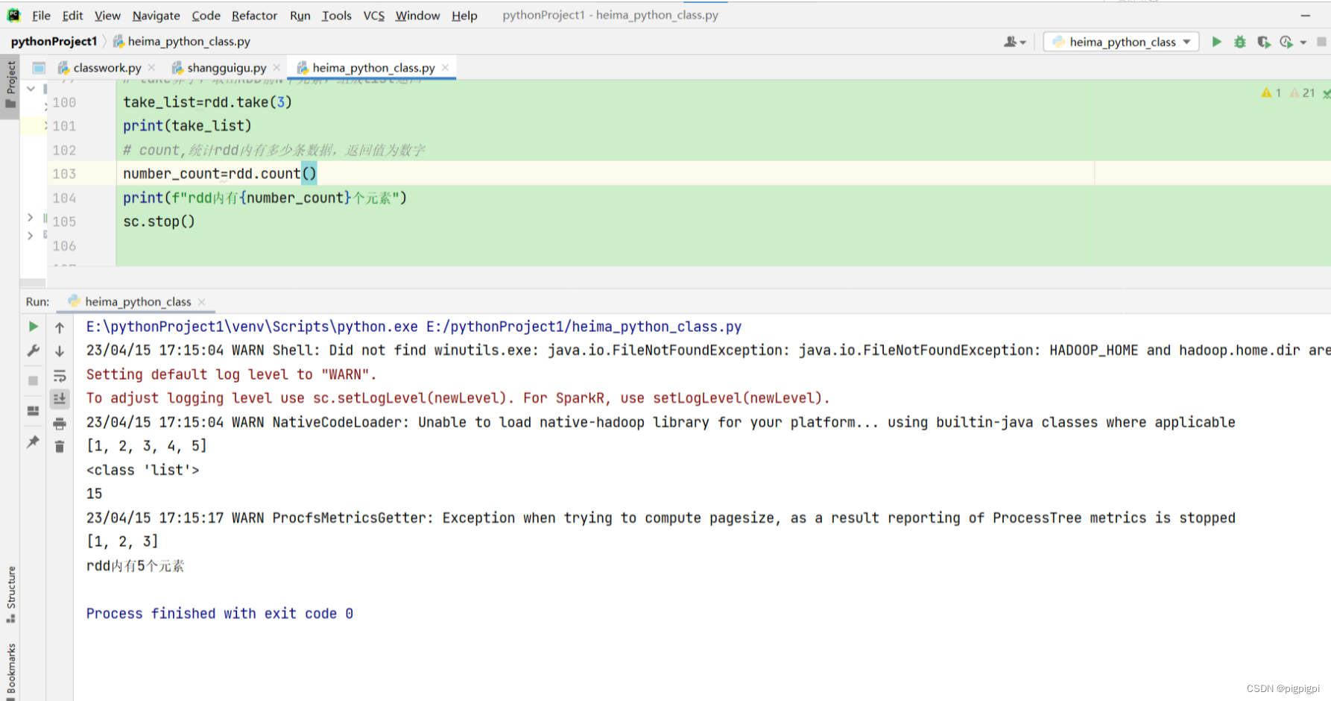Jump up the stack trace with up arrow
This screenshot has height=701, width=1331.
pyautogui.click(x=60, y=327)
